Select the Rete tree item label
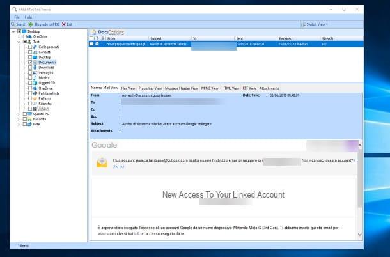This screenshot has width=390, height=257. [36, 124]
